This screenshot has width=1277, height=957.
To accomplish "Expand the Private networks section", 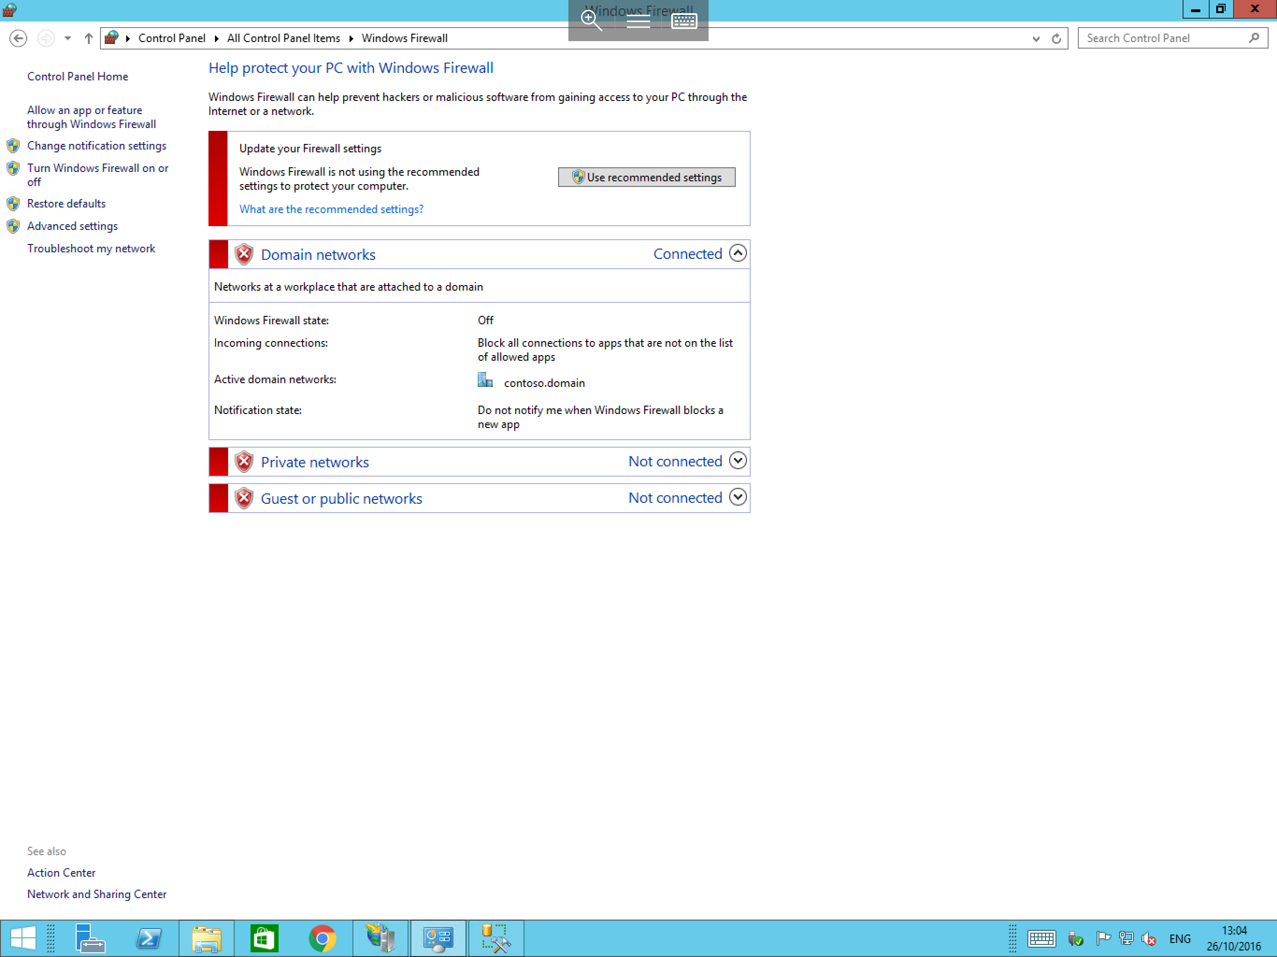I will (x=737, y=461).
